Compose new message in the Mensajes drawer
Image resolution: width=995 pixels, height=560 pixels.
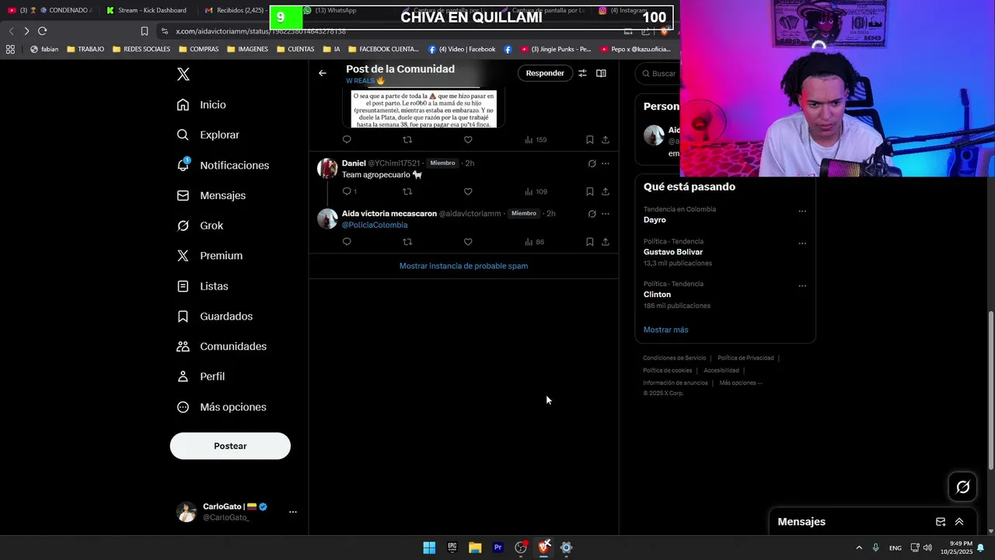(x=941, y=522)
